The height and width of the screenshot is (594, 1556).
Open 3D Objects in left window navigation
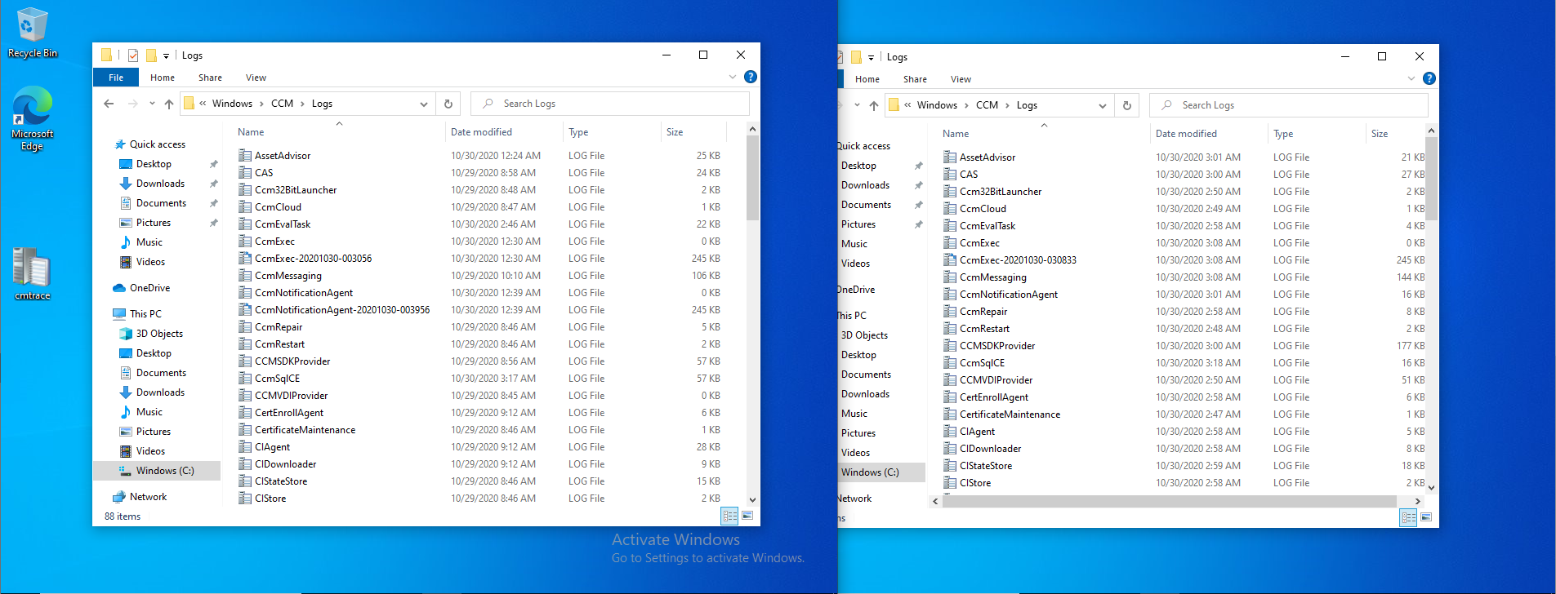159,334
